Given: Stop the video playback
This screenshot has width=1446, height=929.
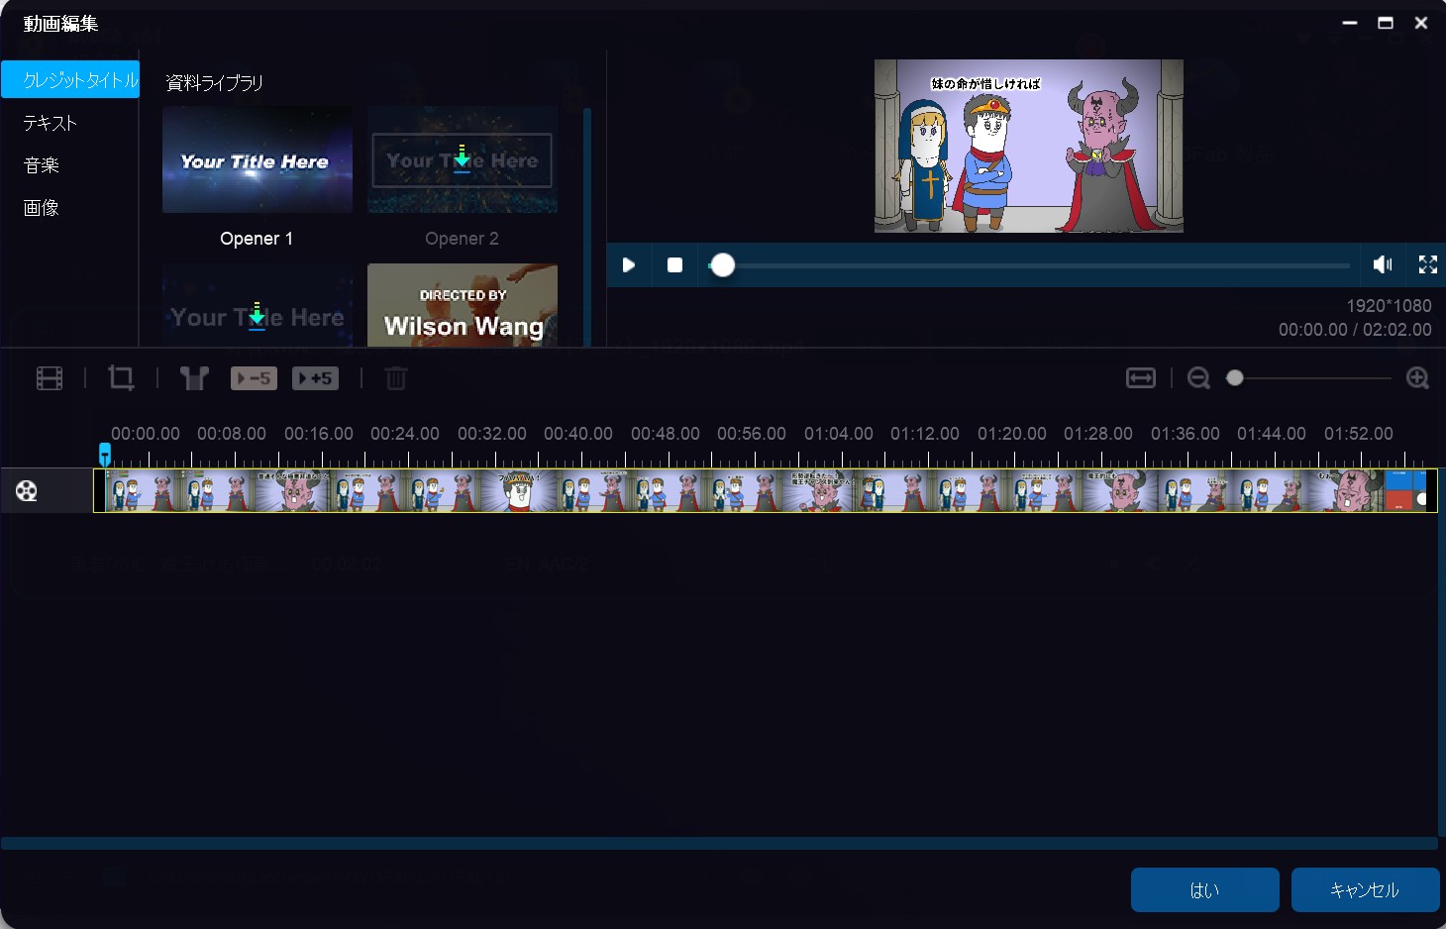Looking at the screenshot, I should tap(675, 264).
